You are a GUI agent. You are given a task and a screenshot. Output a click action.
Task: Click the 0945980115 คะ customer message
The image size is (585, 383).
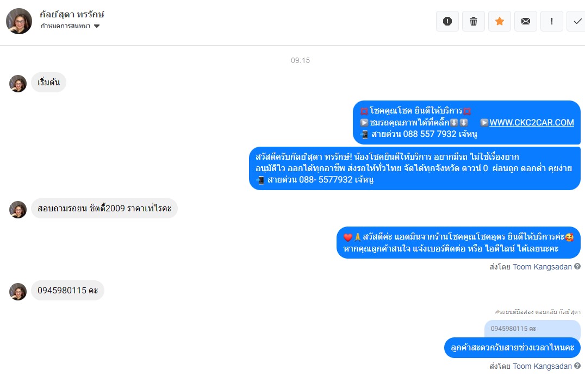click(x=67, y=290)
